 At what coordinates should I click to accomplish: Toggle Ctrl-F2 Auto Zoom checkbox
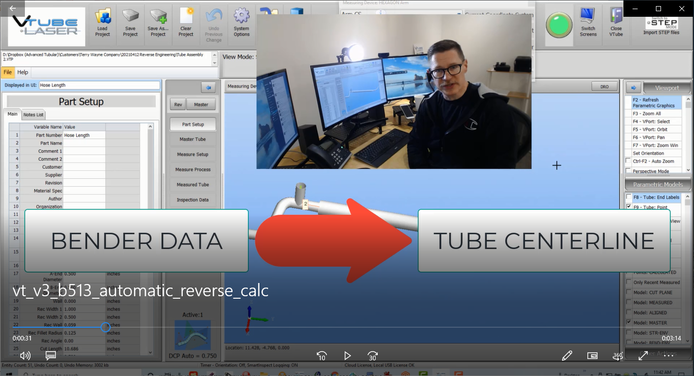(629, 161)
